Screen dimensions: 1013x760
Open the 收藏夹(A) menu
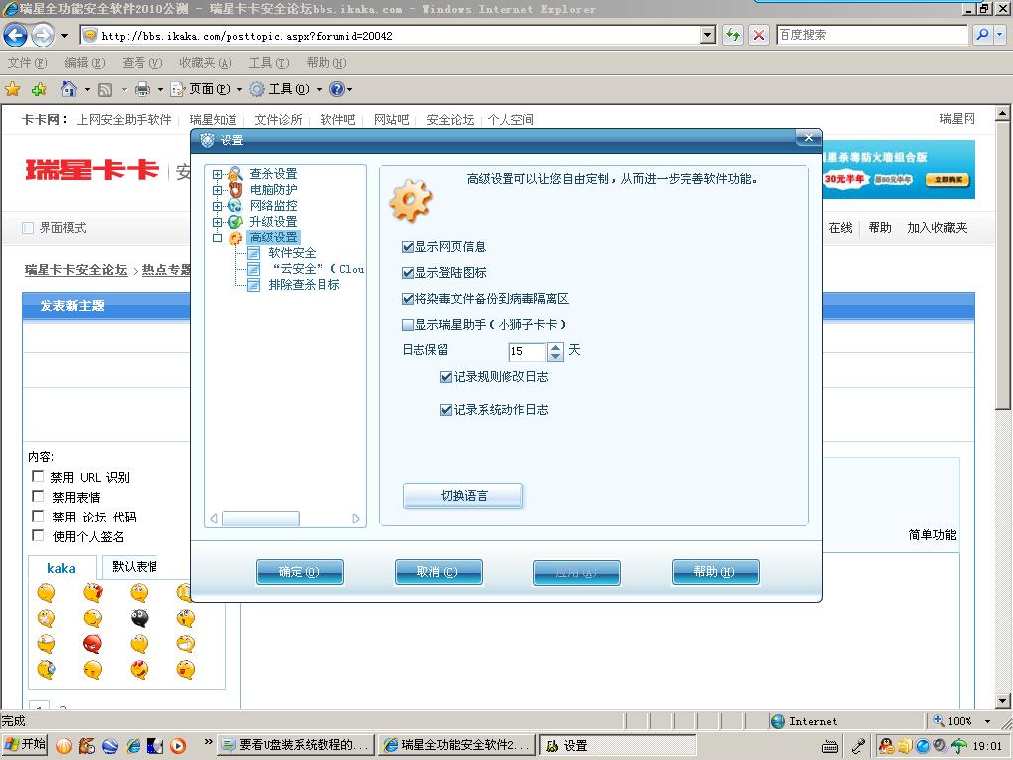click(x=206, y=62)
